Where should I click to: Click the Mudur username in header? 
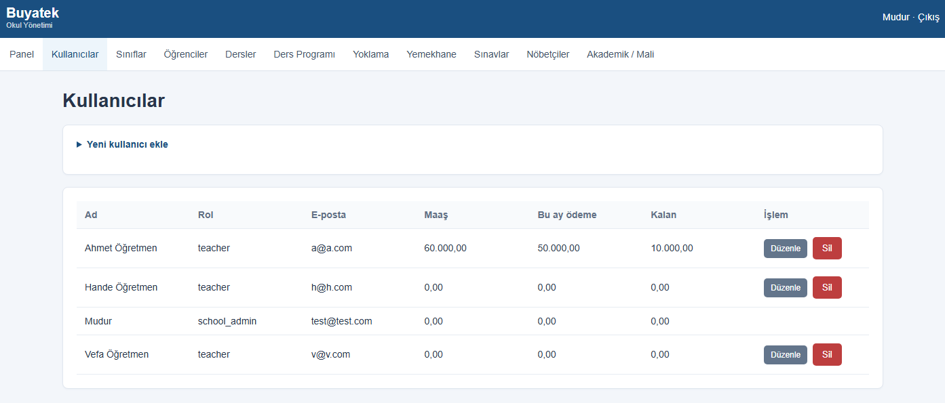tap(895, 18)
